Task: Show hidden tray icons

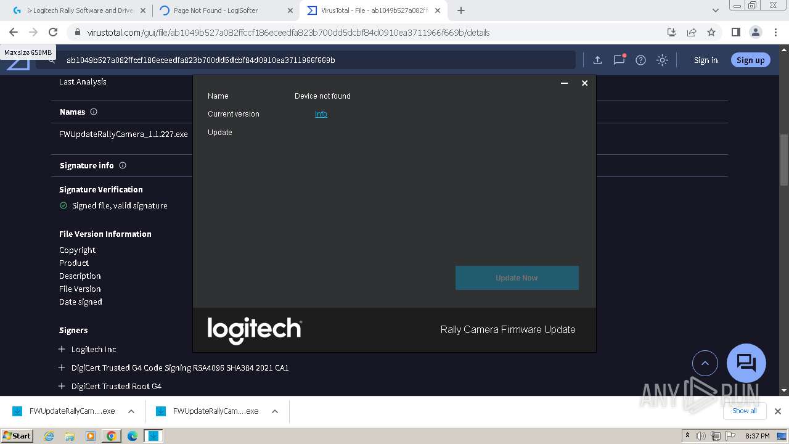Action: coord(688,435)
